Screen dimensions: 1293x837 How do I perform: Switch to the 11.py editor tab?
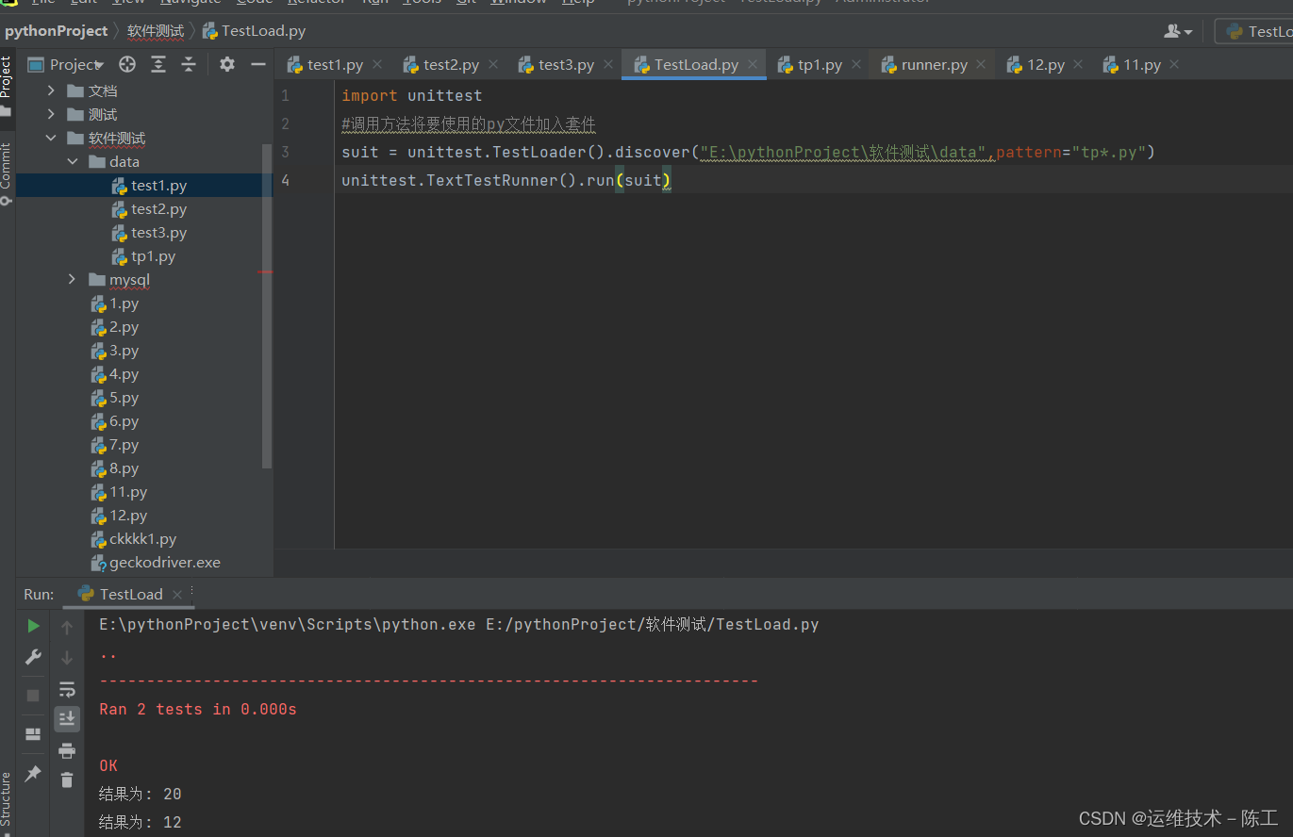point(1141,65)
